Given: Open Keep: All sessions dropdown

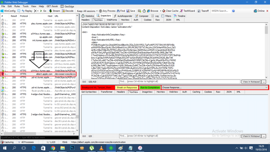Looking at the screenshot, I should [x=87, y=11].
